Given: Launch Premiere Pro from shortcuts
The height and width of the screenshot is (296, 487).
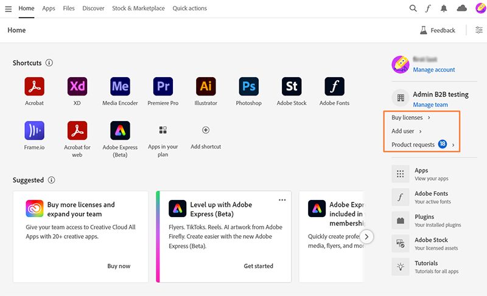Looking at the screenshot, I should point(163,86).
